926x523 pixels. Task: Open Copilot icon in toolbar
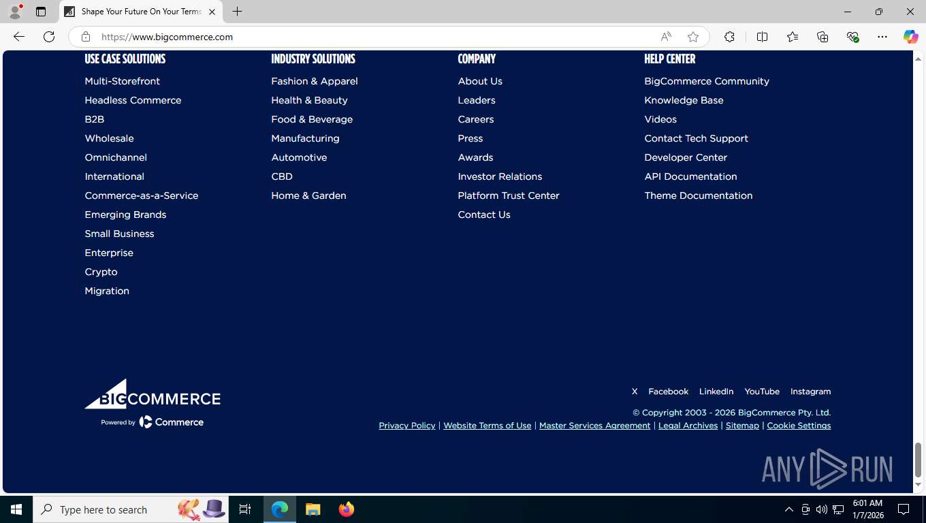coord(911,37)
